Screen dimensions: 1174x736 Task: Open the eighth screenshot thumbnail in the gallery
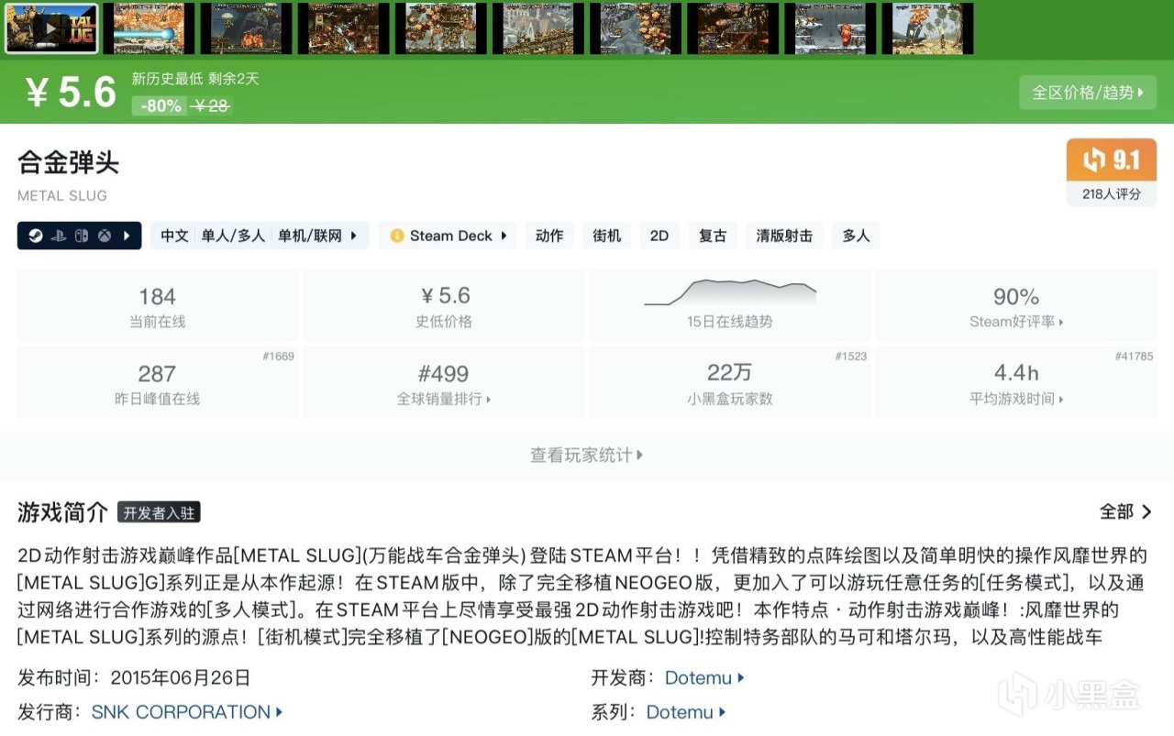point(732,28)
